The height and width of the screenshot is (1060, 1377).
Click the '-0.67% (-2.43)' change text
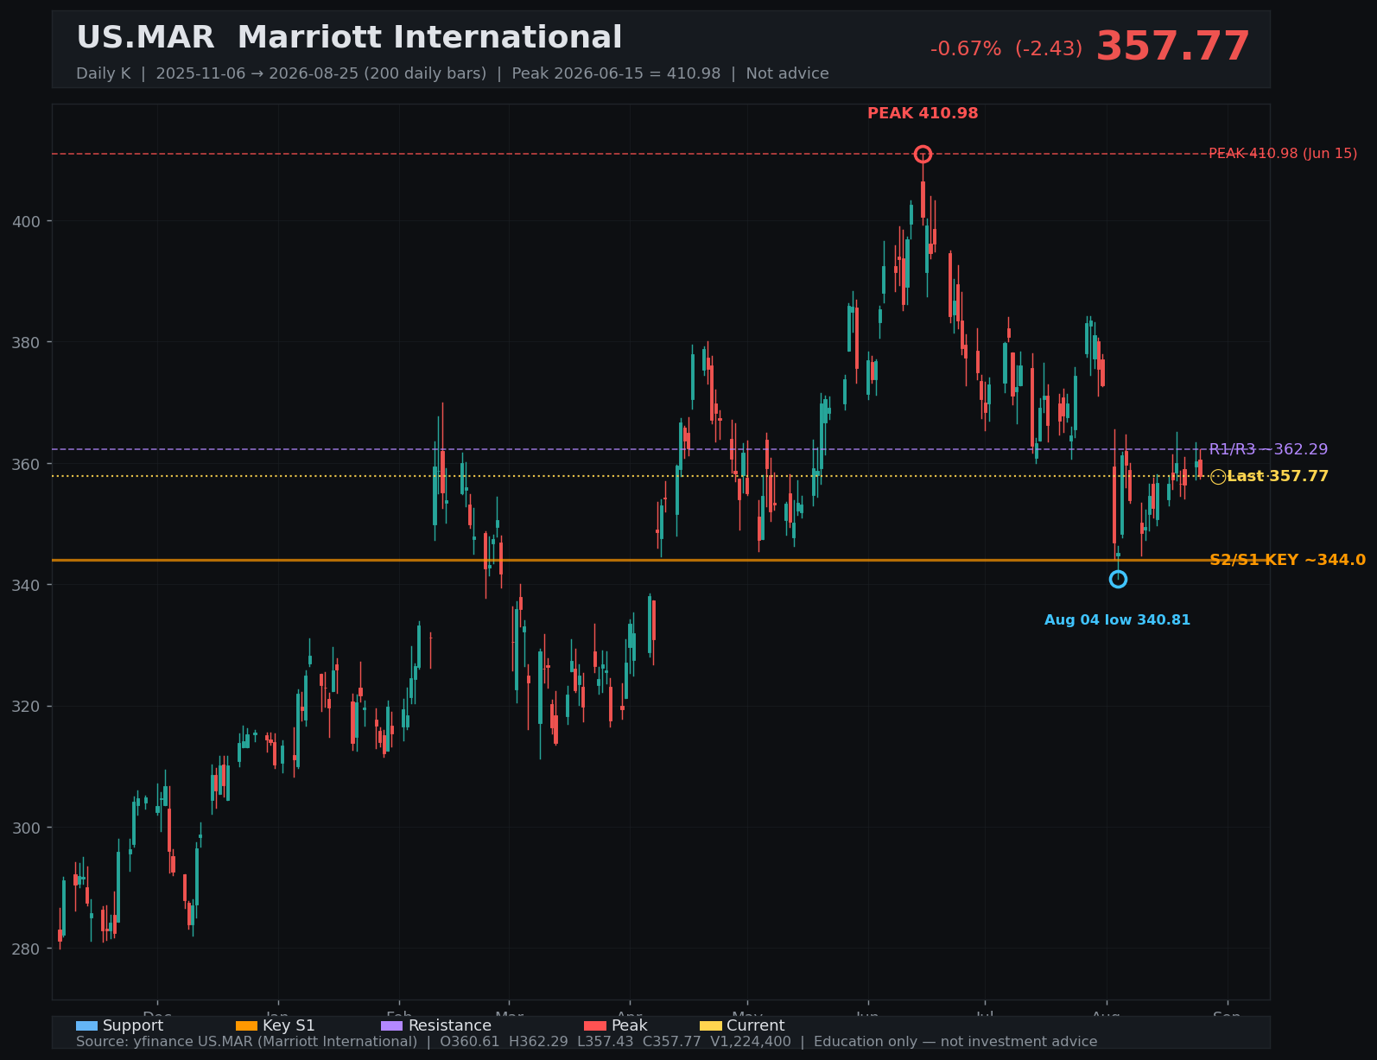click(1006, 49)
